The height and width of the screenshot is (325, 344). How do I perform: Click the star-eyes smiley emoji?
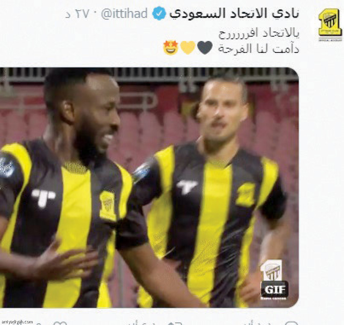pyautogui.click(x=170, y=48)
